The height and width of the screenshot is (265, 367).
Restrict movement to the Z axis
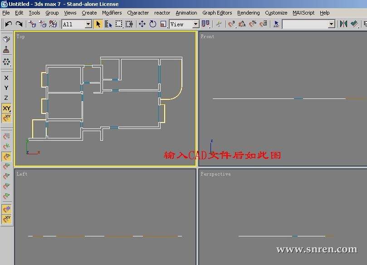coord(6,98)
